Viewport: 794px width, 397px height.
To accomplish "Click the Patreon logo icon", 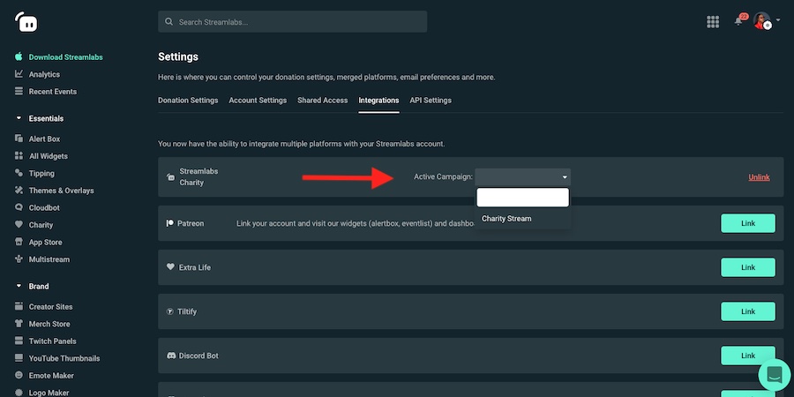I will (170, 223).
